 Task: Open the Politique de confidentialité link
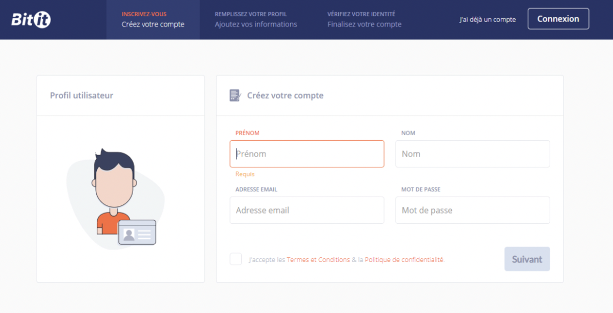[x=404, y=260]
